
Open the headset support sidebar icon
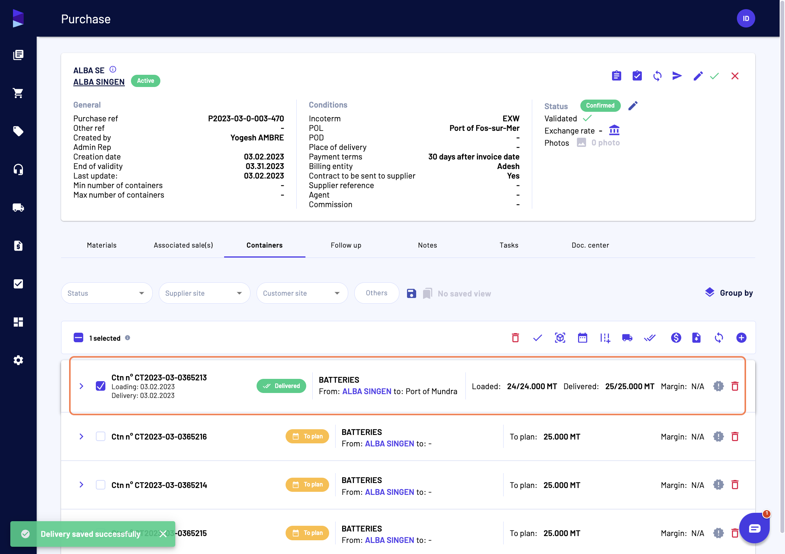[x=18, y=169]
